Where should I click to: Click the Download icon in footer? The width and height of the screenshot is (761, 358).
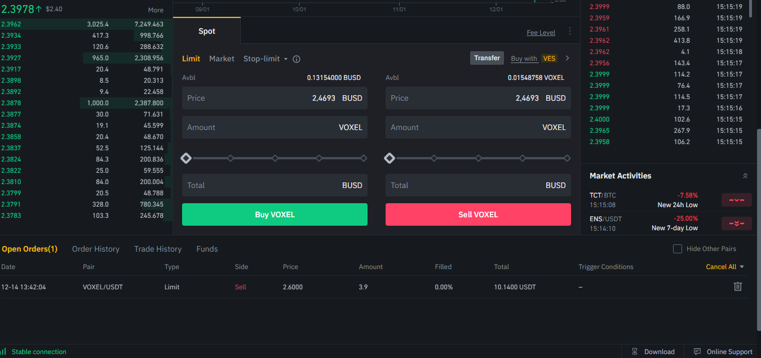(x=635, y=352)
